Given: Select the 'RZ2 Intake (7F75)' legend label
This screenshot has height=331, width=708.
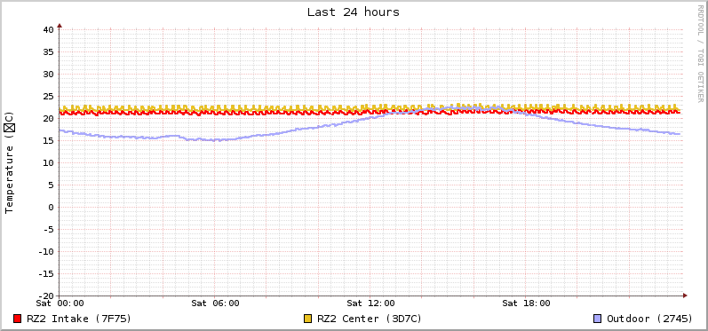Looking at the screenshot, I should (x=79, y=319).
